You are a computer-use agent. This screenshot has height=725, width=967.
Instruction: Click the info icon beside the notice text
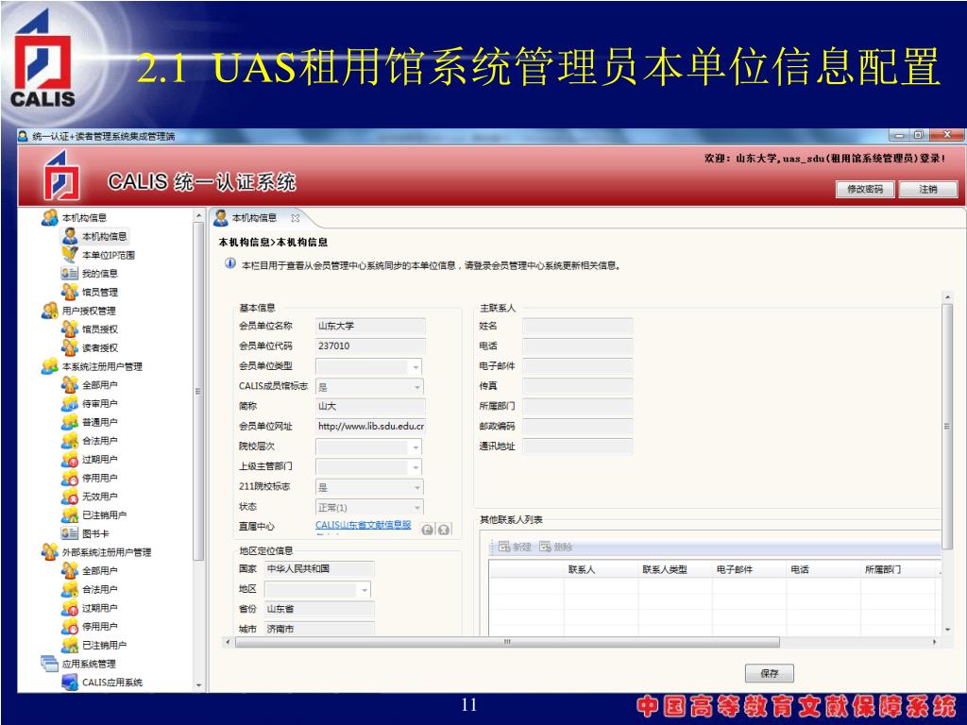[230, 264]
